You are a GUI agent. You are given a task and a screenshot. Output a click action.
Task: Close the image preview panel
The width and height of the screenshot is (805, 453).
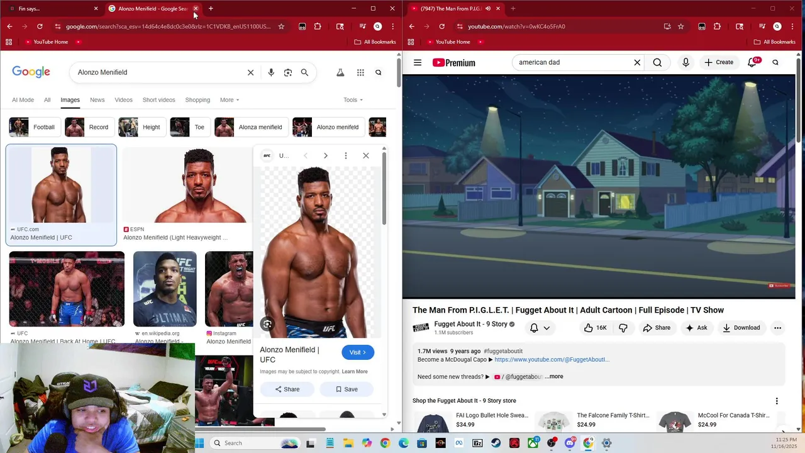[x=366, y=155]
